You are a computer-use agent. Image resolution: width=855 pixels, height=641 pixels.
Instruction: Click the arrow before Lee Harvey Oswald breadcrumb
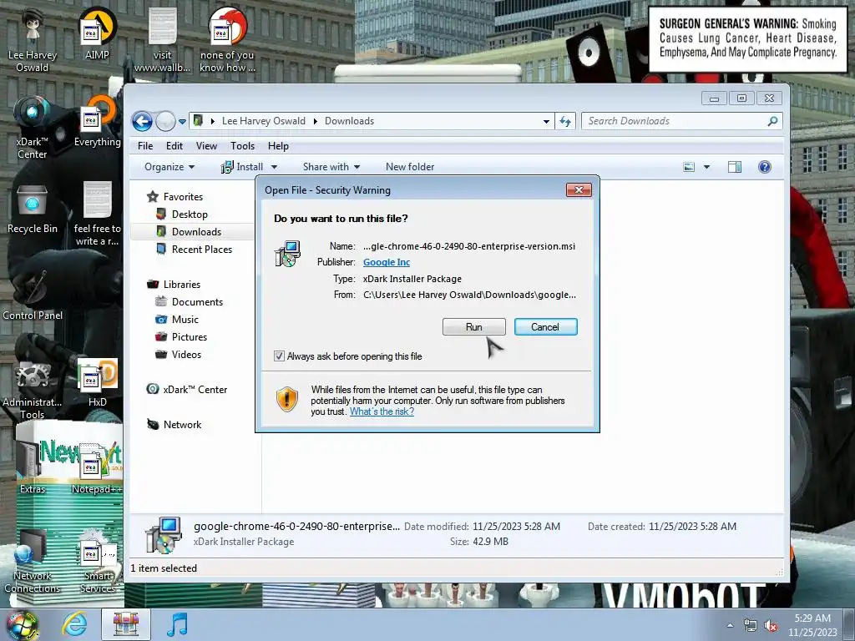[212, 121]
